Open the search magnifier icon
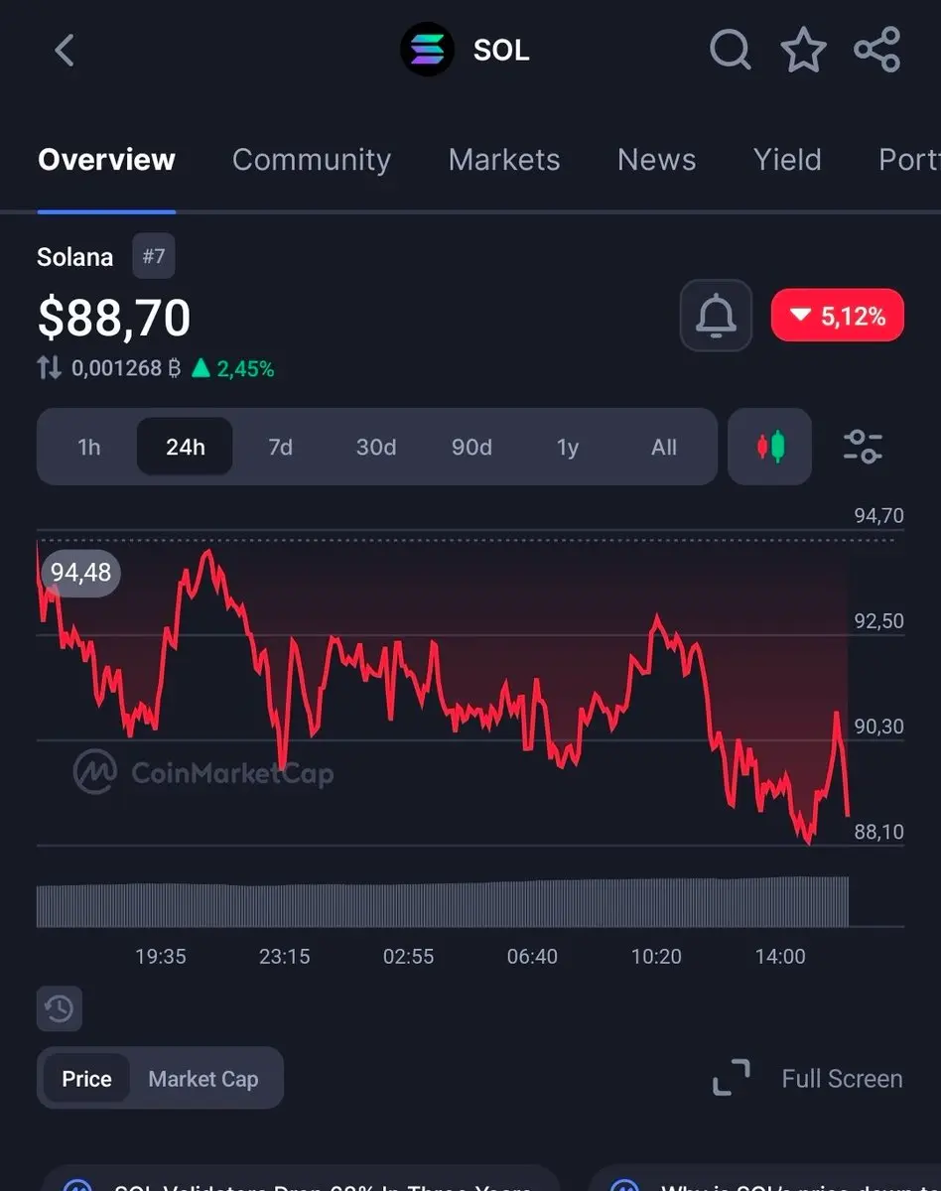Image resolution: width=941 pixels, height=1191 pixels. (731, 49)
